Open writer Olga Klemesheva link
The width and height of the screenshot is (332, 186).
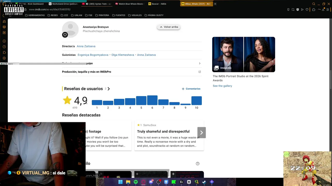point(123,55)
